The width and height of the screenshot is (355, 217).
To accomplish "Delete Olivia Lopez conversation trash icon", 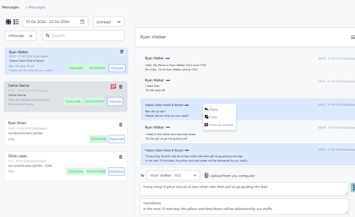I will click(x=121, y=157).
